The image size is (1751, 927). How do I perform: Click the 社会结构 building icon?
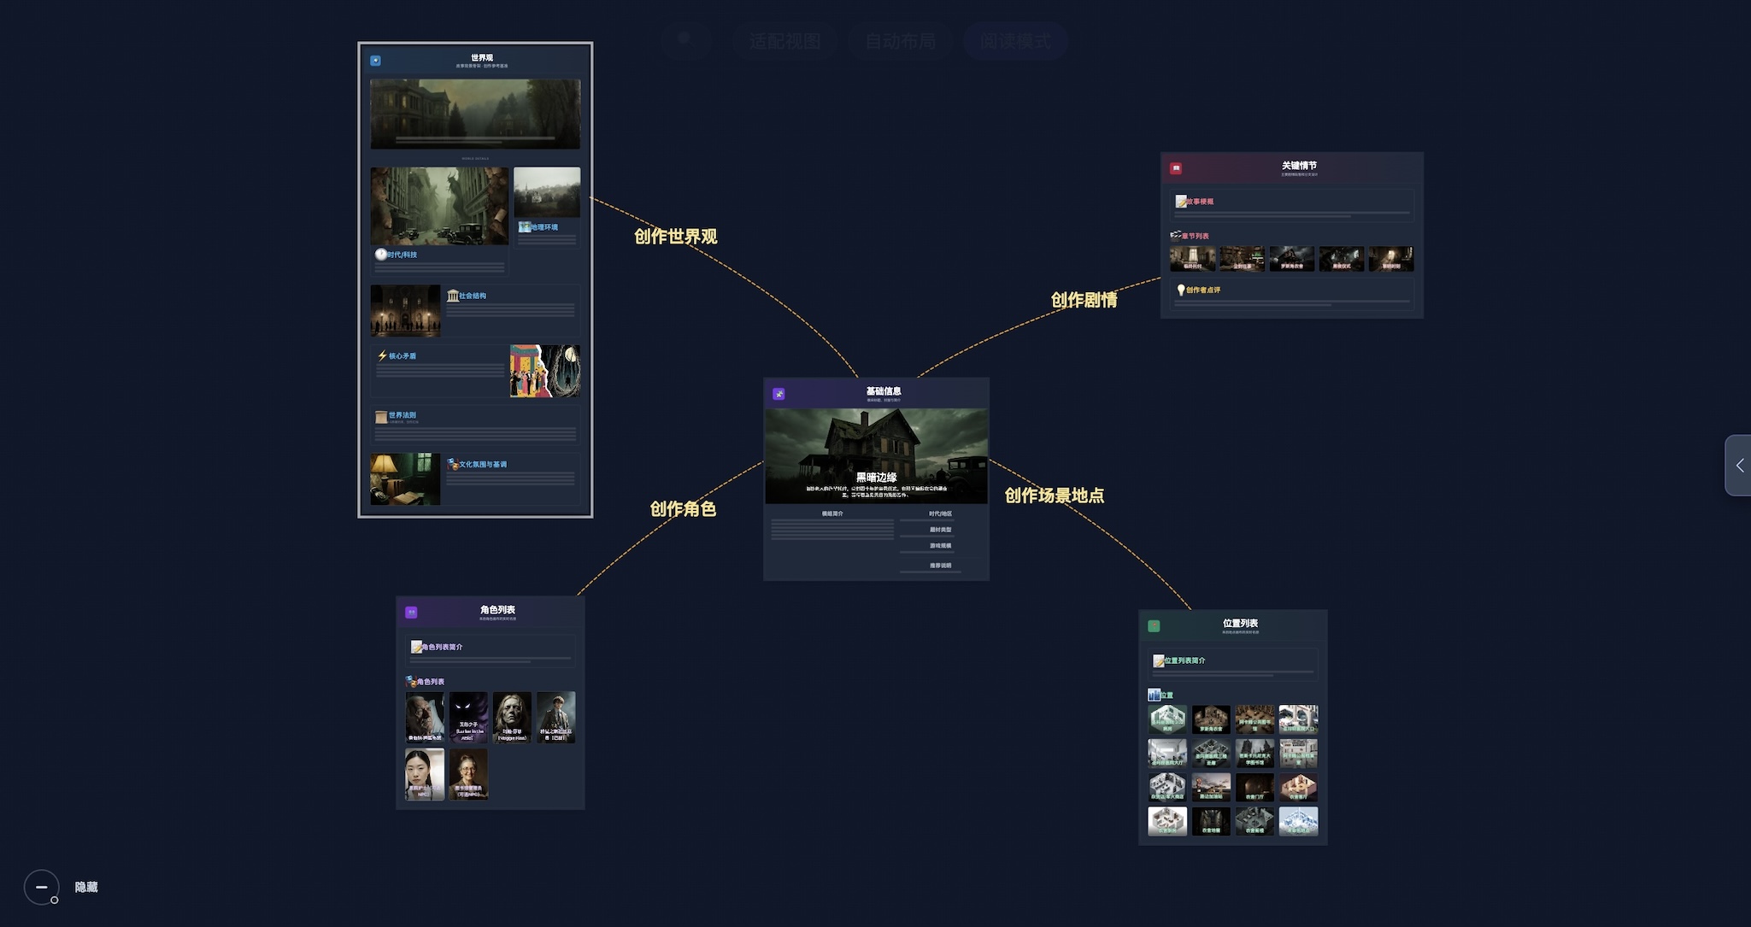click(x=453, y=296)
